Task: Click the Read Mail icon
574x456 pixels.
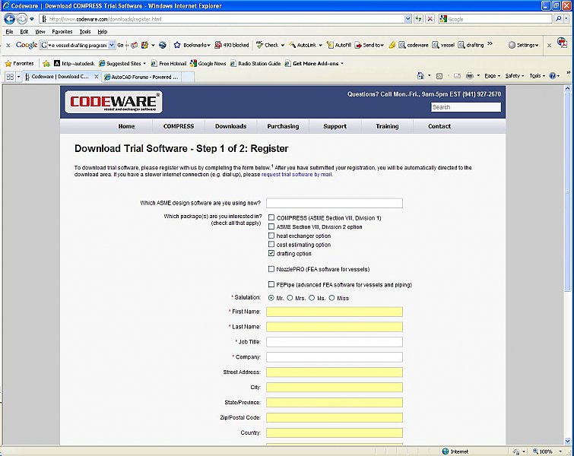Action: click(x=457, y=76)
